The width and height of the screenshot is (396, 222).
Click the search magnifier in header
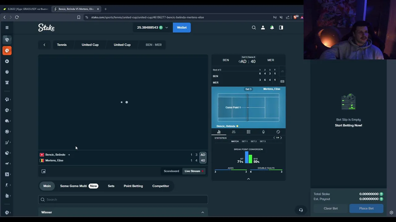pos(254,27)
